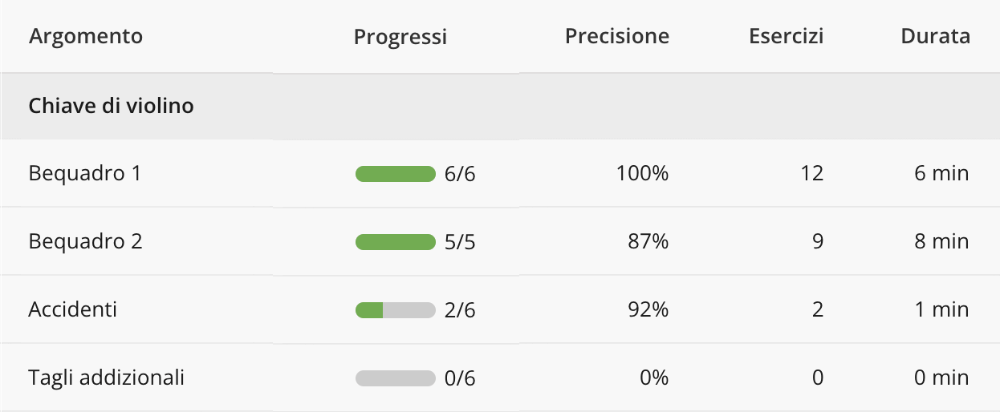Open the Bequadro 1 topic
Image resolution: width=1000 pixels, height=412 pixels.
85,173
